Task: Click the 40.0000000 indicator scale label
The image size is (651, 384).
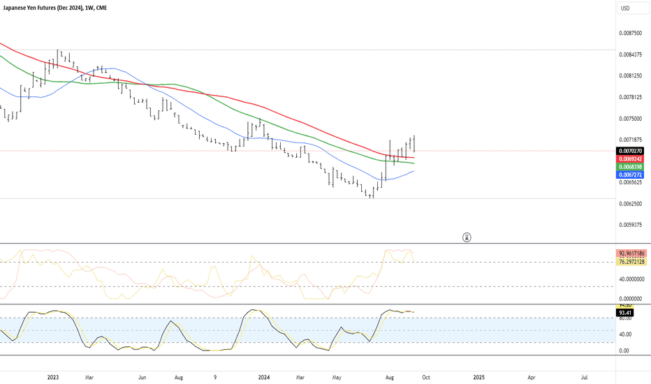Action: pyautogui.click(x=632, y=279)
